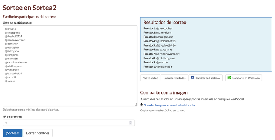Click Resultados del sorteo heading
The width and height of the screenshot is (275, 140).
point(165,22)
